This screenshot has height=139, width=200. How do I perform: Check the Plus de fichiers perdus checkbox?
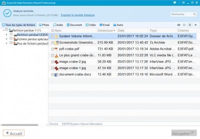coord(11,43)
